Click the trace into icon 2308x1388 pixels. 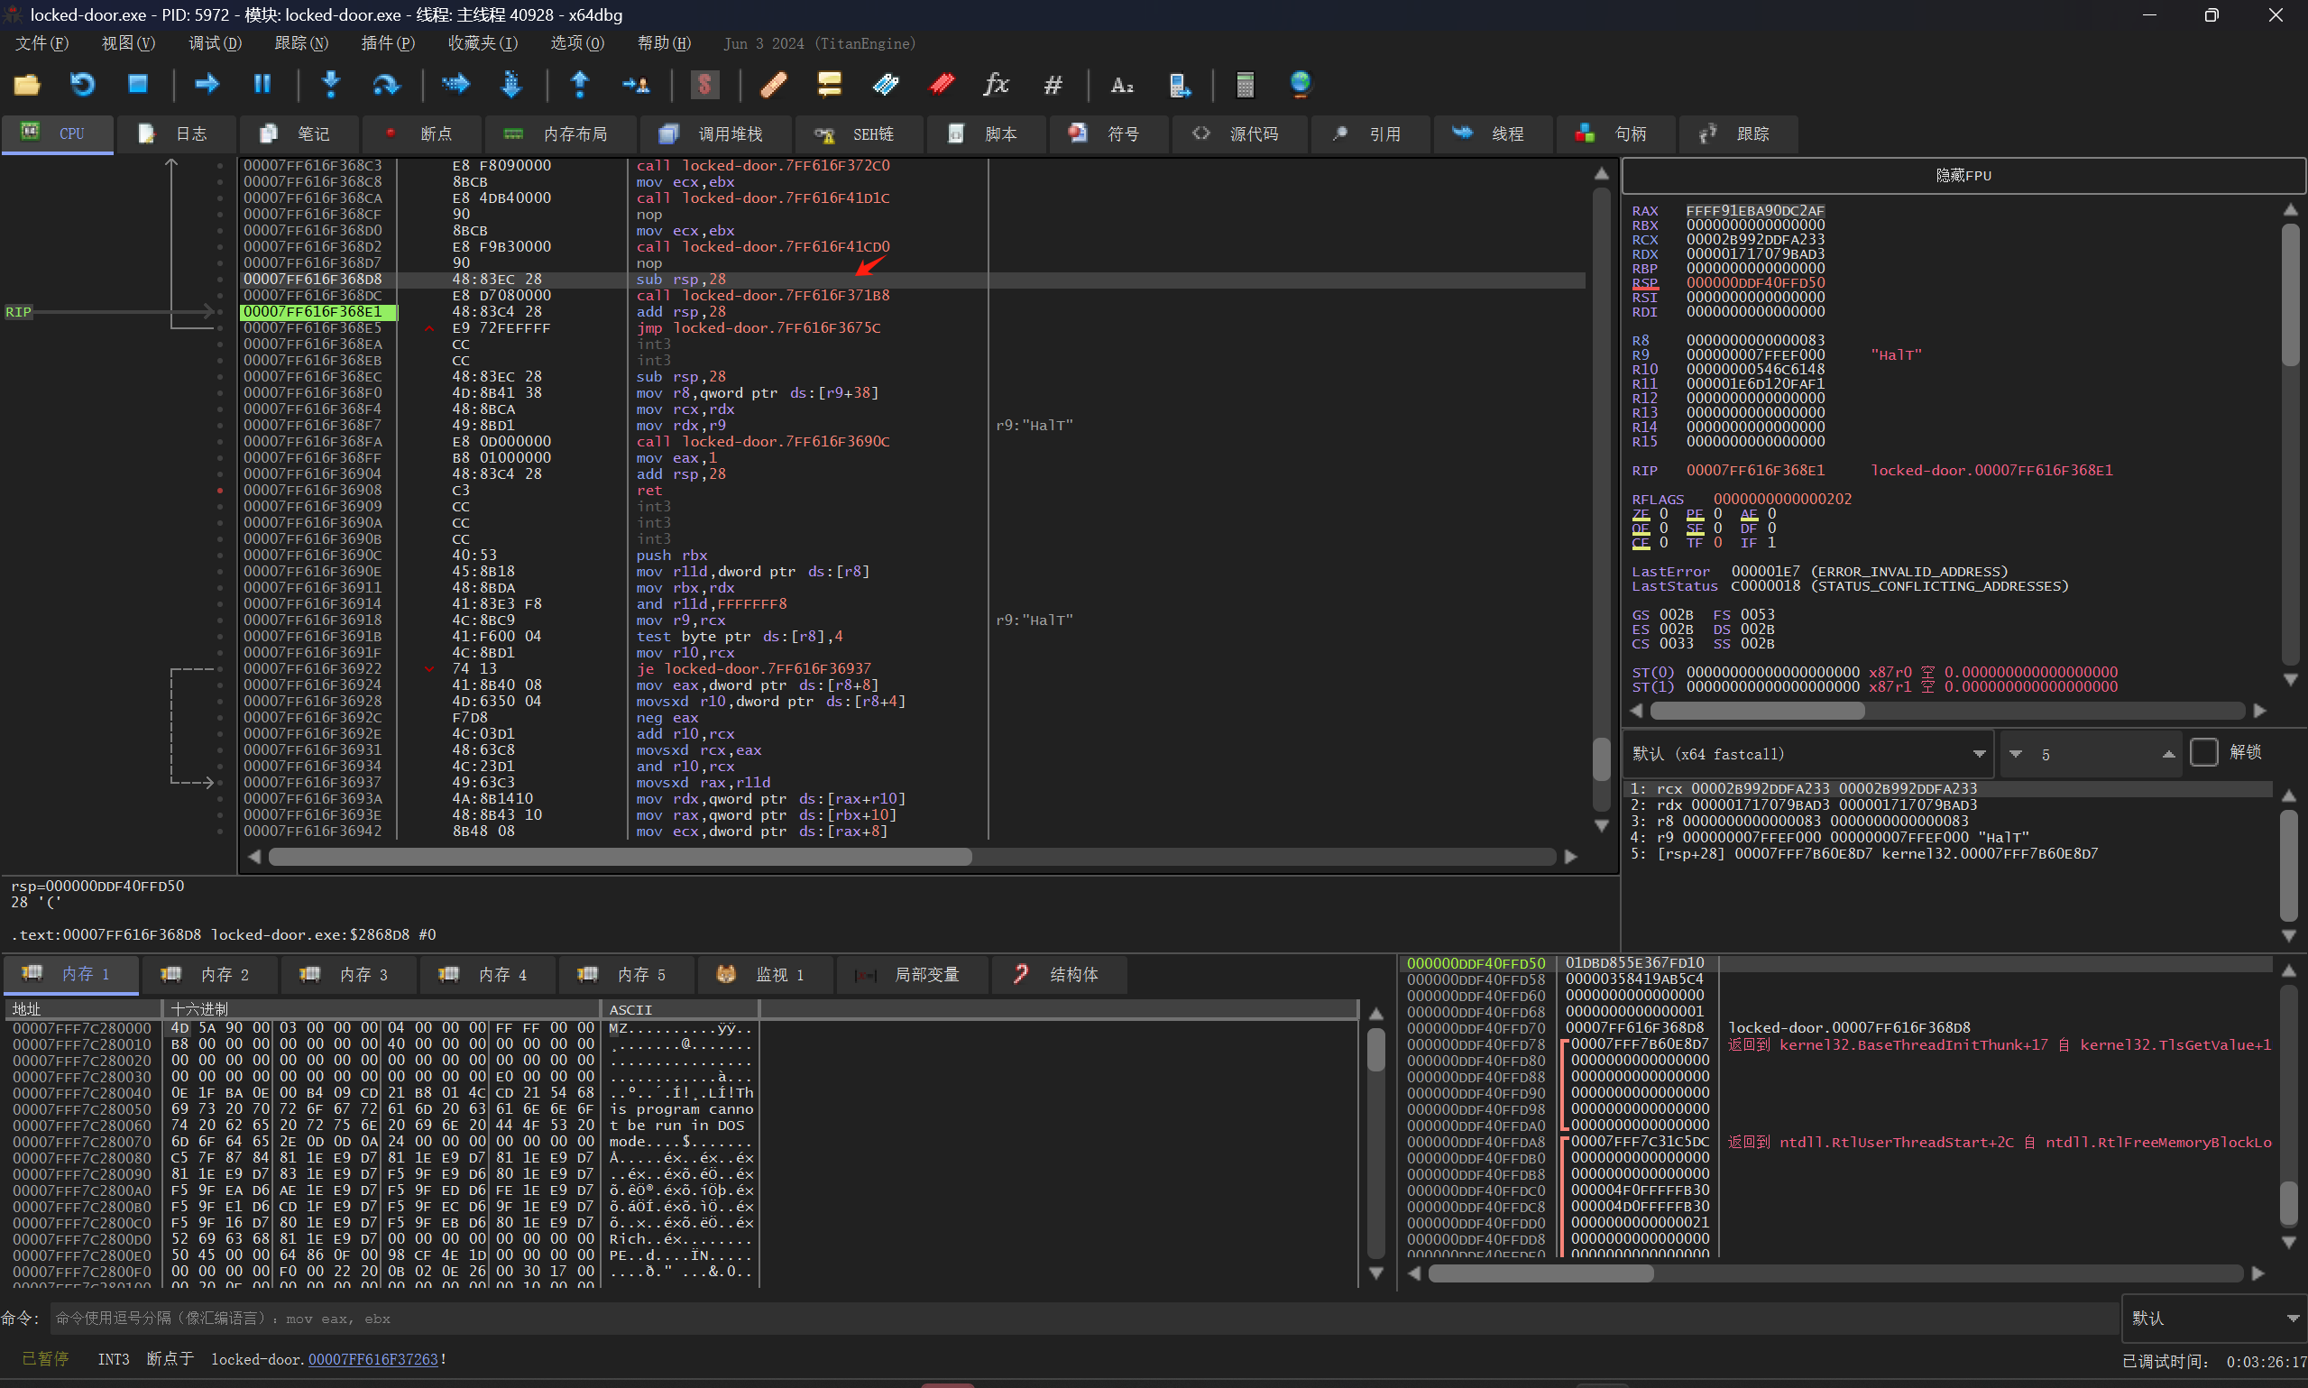tap(455, 85)
